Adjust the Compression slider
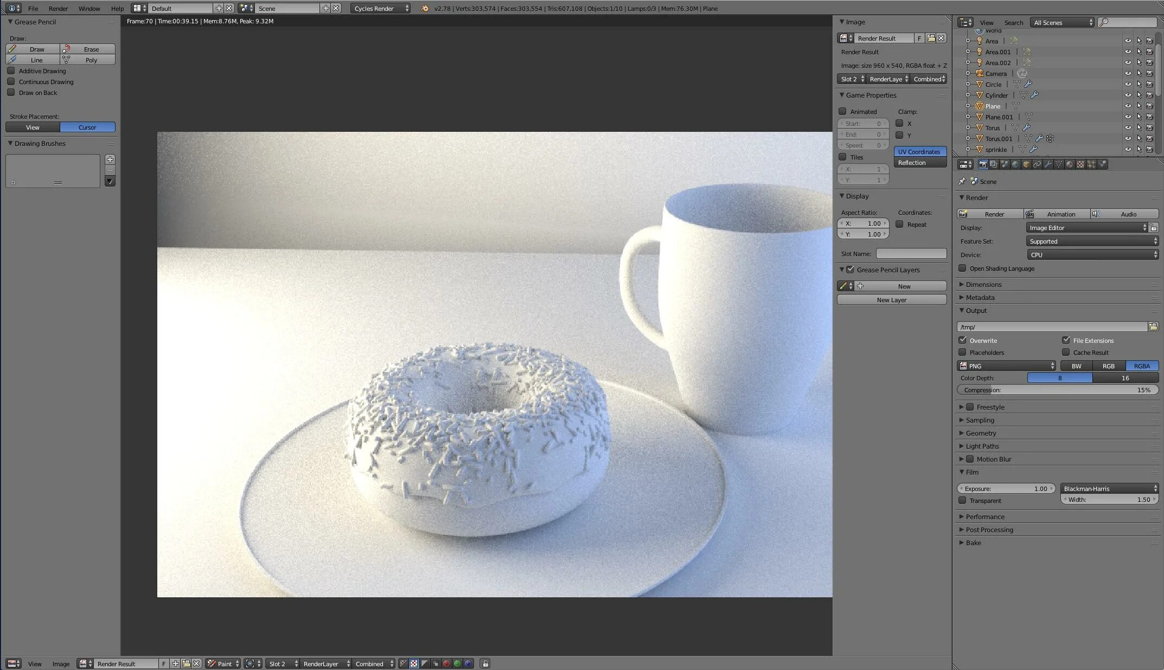Viewport: 1164px width, 670px height. pyautogui.click(x=1057, y=390)
